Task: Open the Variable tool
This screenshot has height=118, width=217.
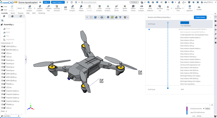Action: [199, 8]
